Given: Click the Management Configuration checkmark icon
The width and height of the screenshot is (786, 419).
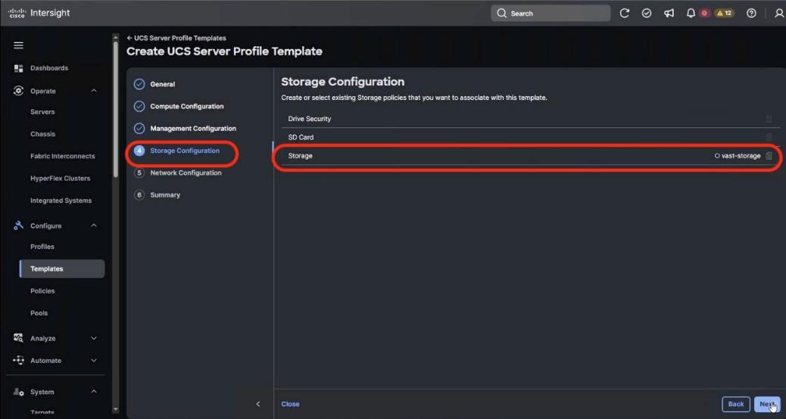Looking at the screenshot, I should (139, 129).
